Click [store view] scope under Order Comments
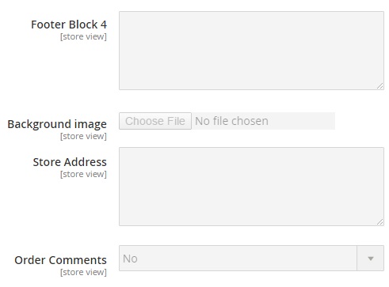The image size is (389, 287). coord(83,272)
